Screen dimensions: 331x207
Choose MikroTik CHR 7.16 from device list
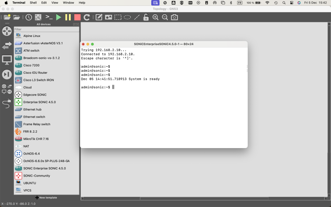click(36, 139)
